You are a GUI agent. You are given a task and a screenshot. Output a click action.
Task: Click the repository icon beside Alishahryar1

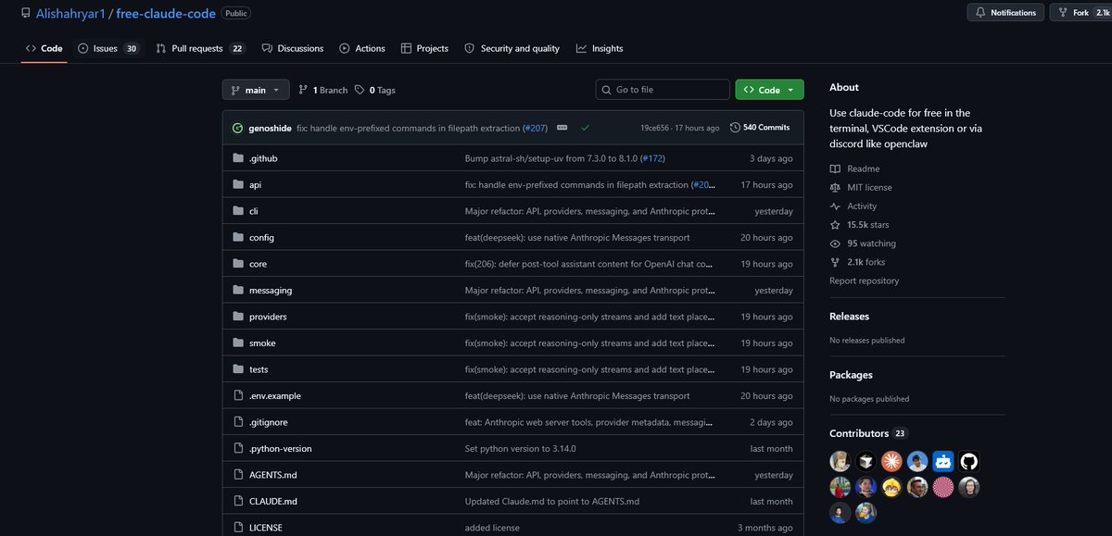click(x=25, y=13)
